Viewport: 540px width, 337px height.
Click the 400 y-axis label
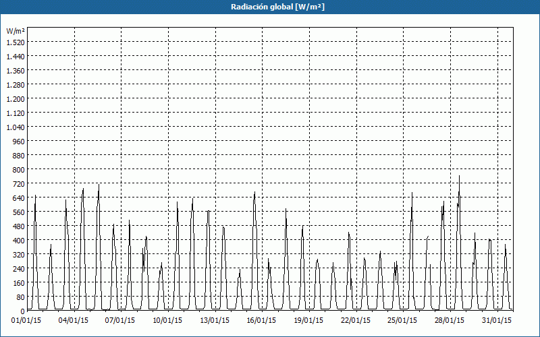pos(19,241)
